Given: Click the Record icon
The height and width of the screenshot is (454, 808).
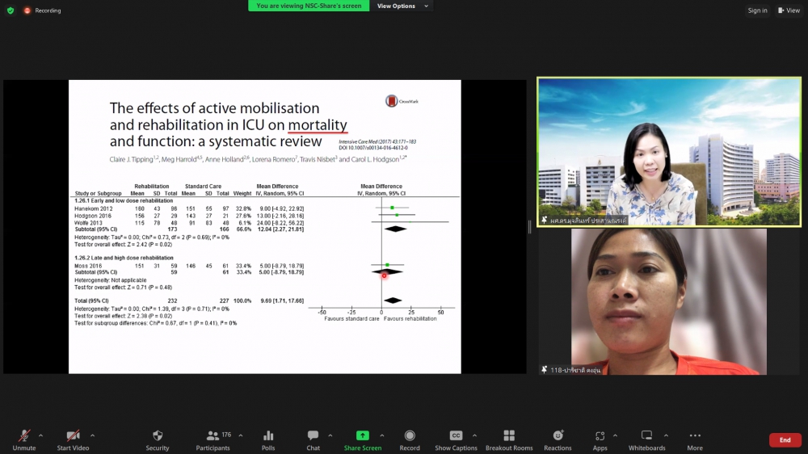Looking at the screenshot, I should pyautogui.click(x=410, y=436).
